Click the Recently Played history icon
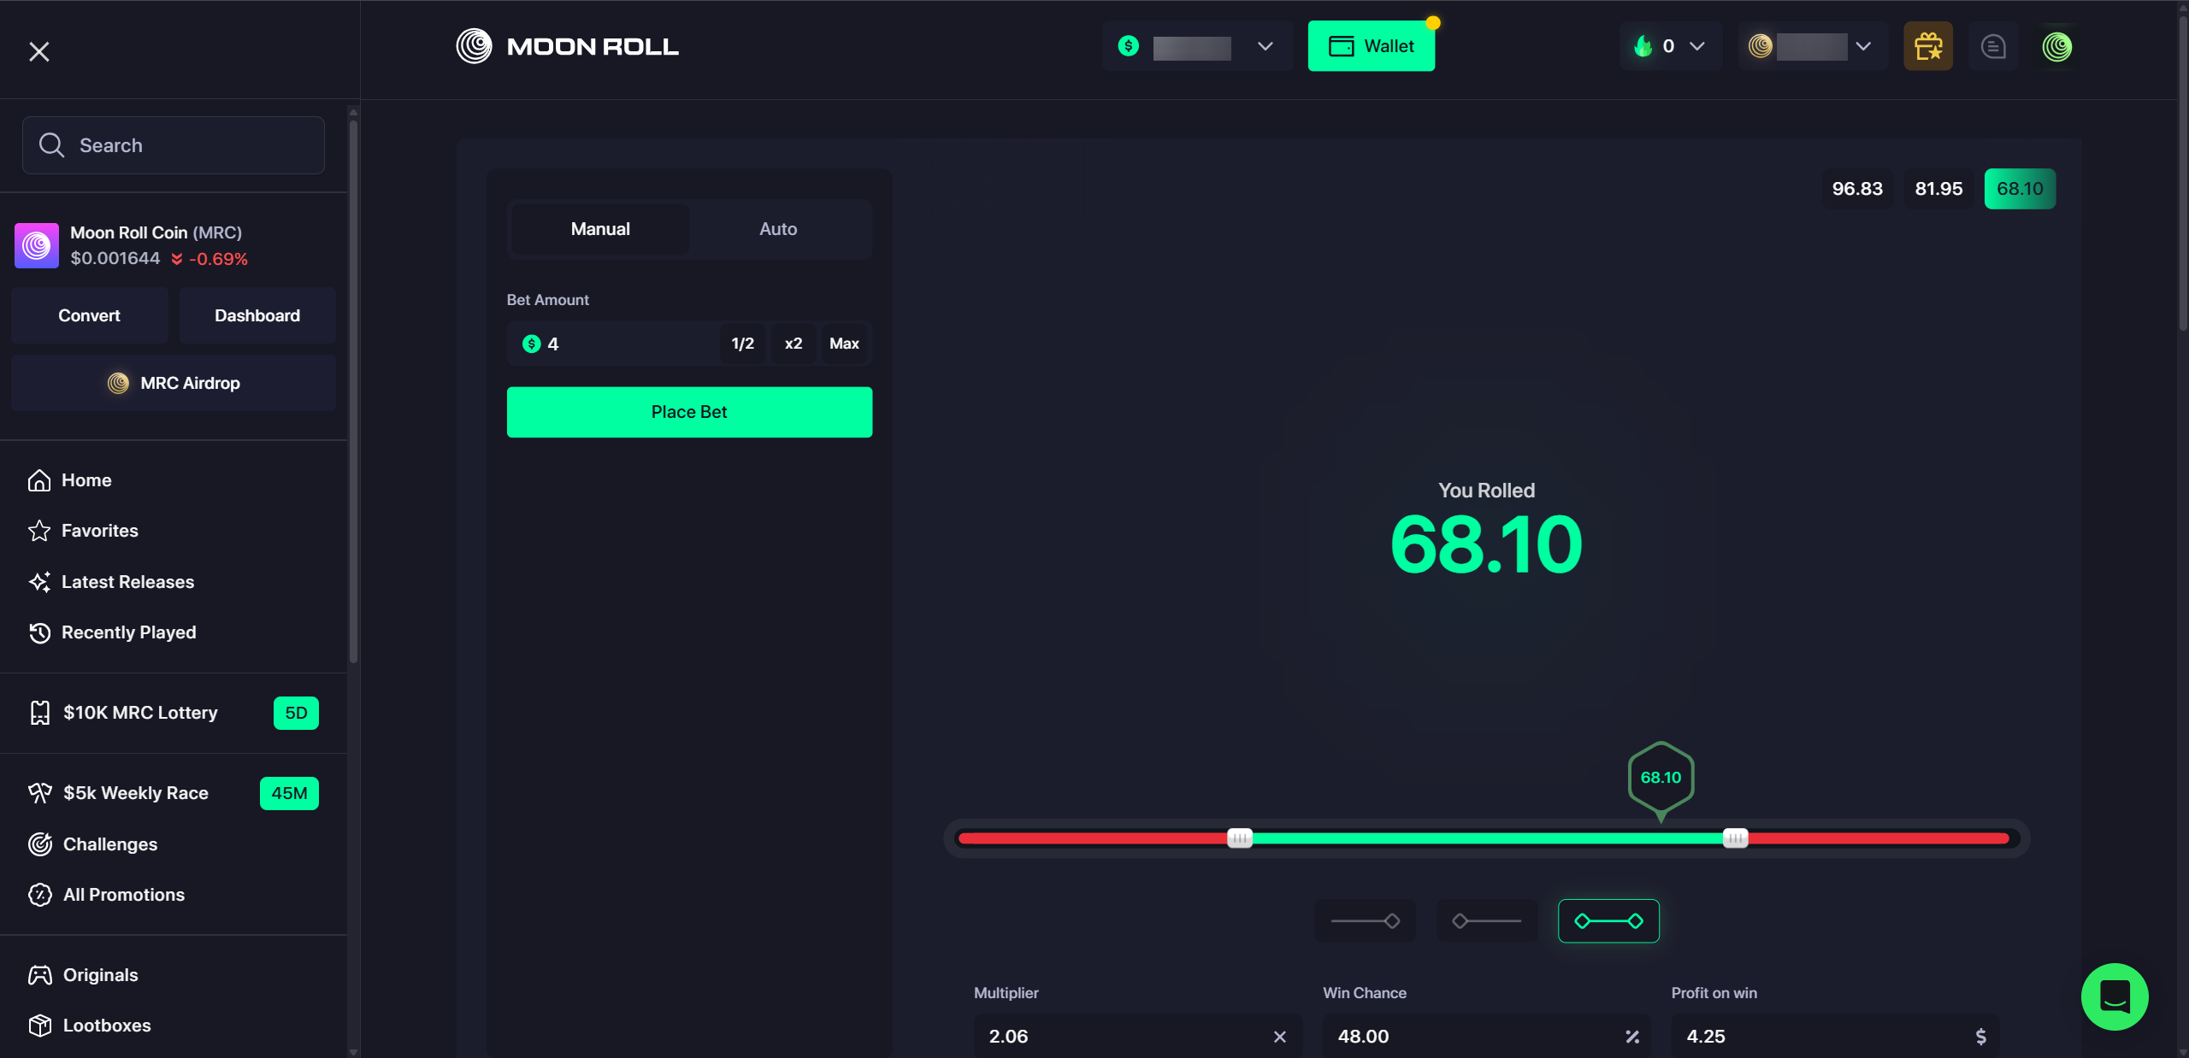 tap(39, 632)
